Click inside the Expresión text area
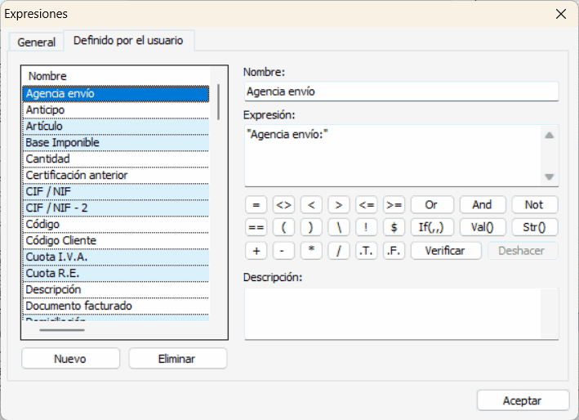Screen dimensions: 579x420 coord(393,155)
